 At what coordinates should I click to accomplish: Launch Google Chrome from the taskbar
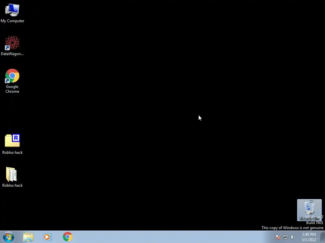point(67,237)
